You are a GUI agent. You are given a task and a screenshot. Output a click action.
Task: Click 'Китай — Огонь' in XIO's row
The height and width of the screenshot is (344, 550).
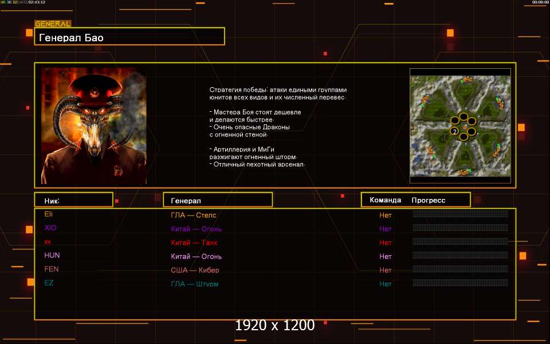(x=196, y=229)
